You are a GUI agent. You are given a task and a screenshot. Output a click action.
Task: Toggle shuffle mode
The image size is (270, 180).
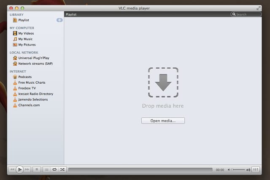(x=62, y=170)
